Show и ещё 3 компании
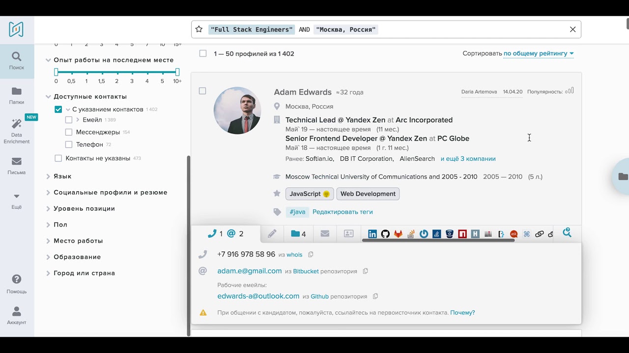This screenshot has width=629, height=353. coord(468,159)
